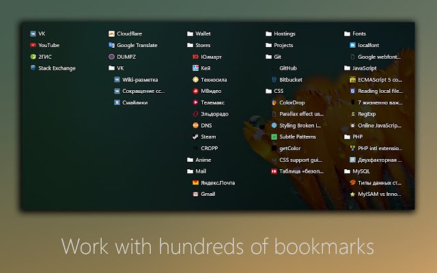Open the Двухфакторная bookmark
The height and width of the screenshot is (273, 437).
click(376, 160)
